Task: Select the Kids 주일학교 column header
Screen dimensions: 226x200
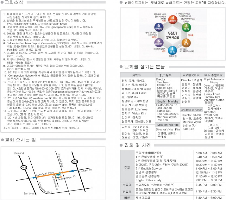Action: [x=214, y=75]
